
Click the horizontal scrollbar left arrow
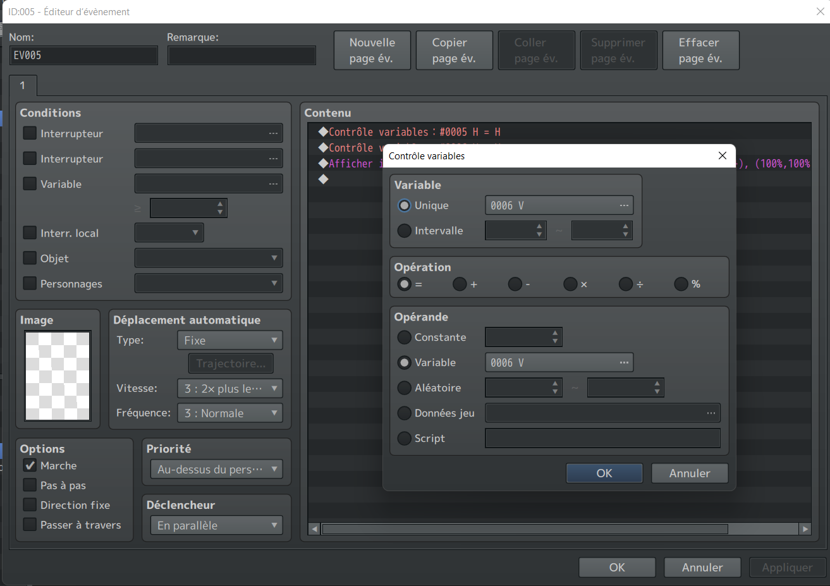pyautogui.click(x=315, y=529)
